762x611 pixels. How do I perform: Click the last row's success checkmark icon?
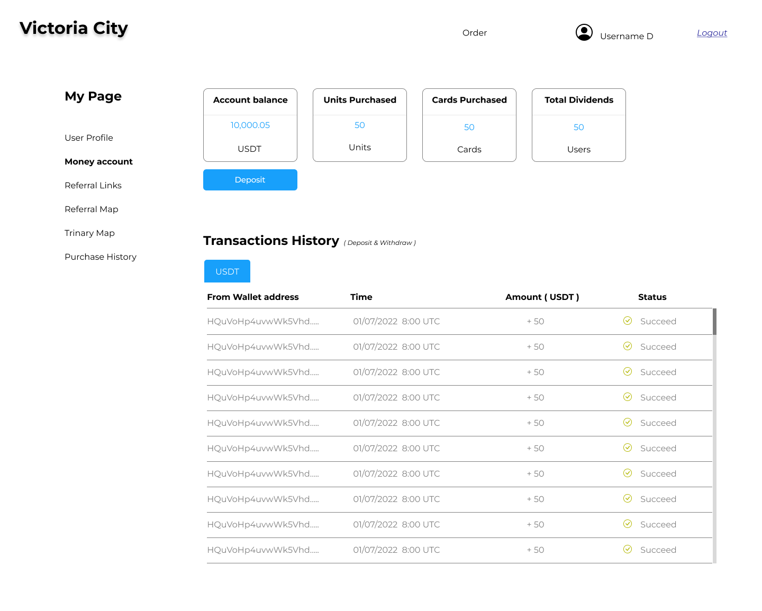pyautogui.click(x=628, y=549)
